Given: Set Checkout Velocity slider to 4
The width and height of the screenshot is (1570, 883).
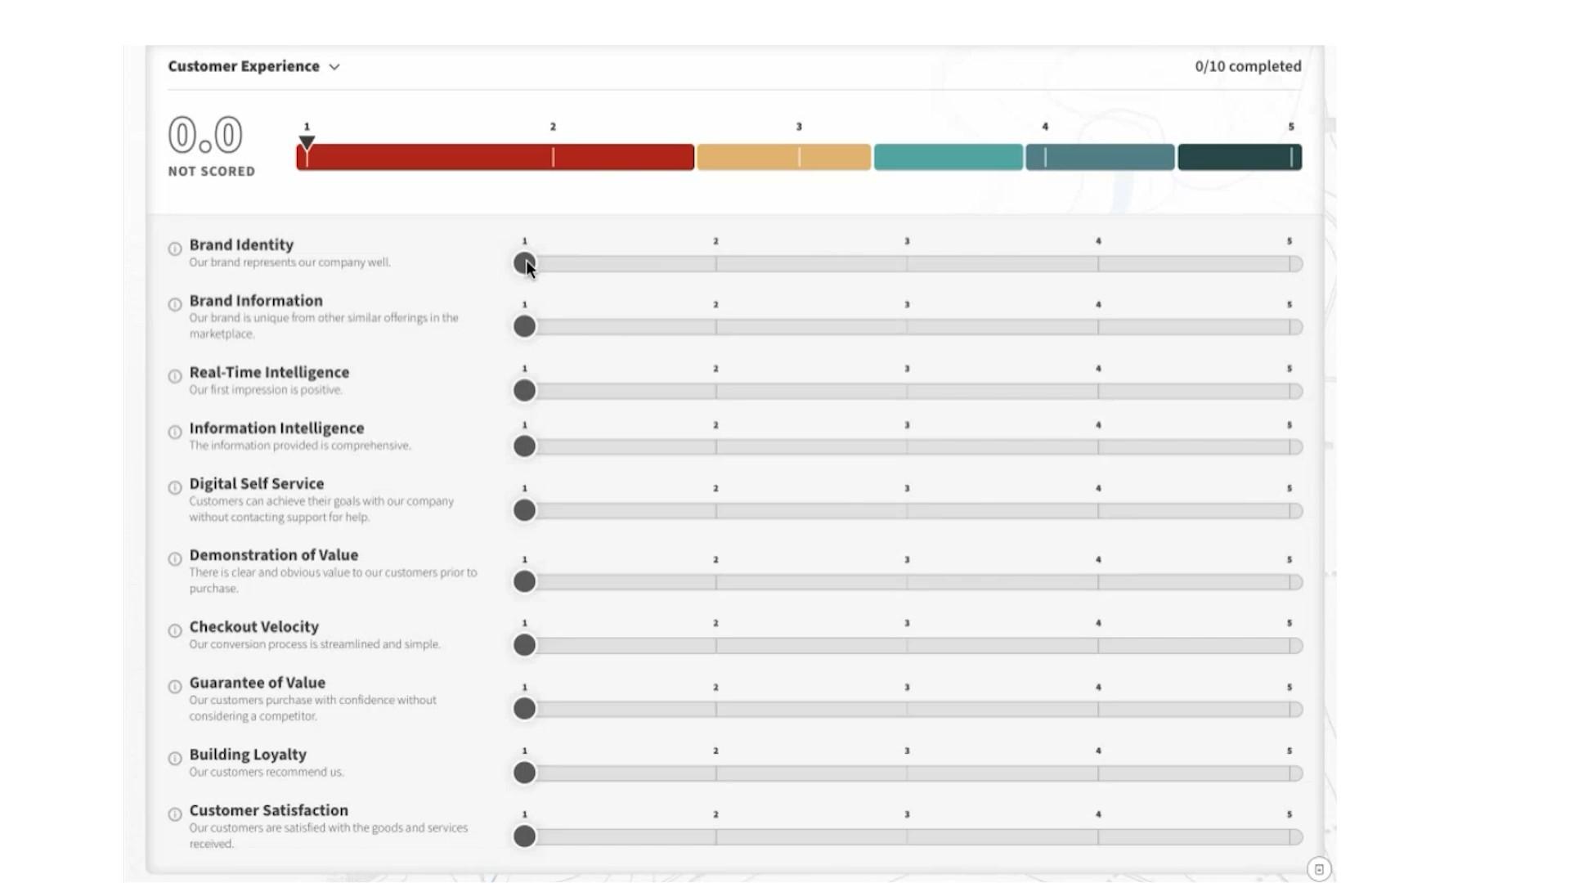Looking at the screenshot, I should click(x=1098, y=645).
